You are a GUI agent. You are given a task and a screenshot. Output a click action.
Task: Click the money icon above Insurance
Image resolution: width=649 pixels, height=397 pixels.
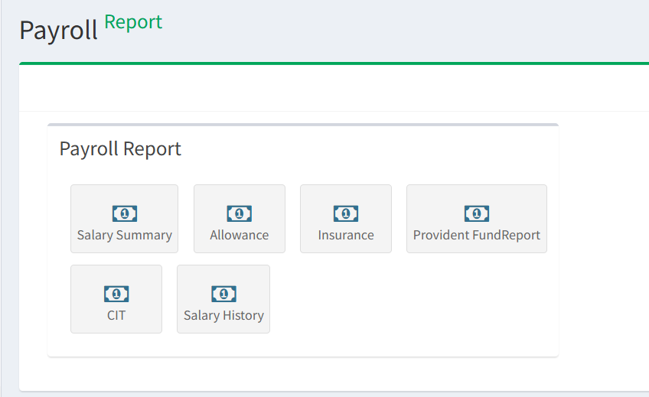(346, 213)
